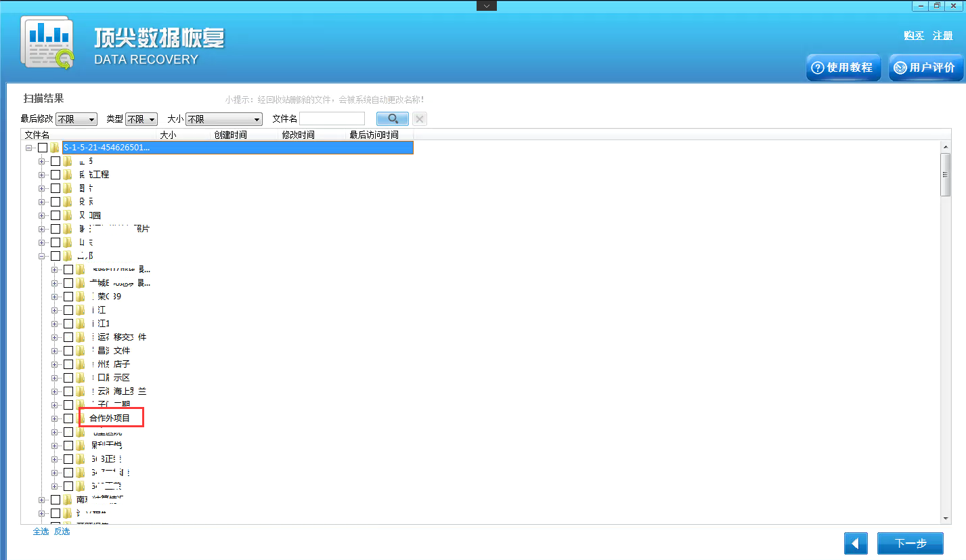Screen dimensions: 966x560
Task: Click the top center collapse chevron
Action: [486, 5]
